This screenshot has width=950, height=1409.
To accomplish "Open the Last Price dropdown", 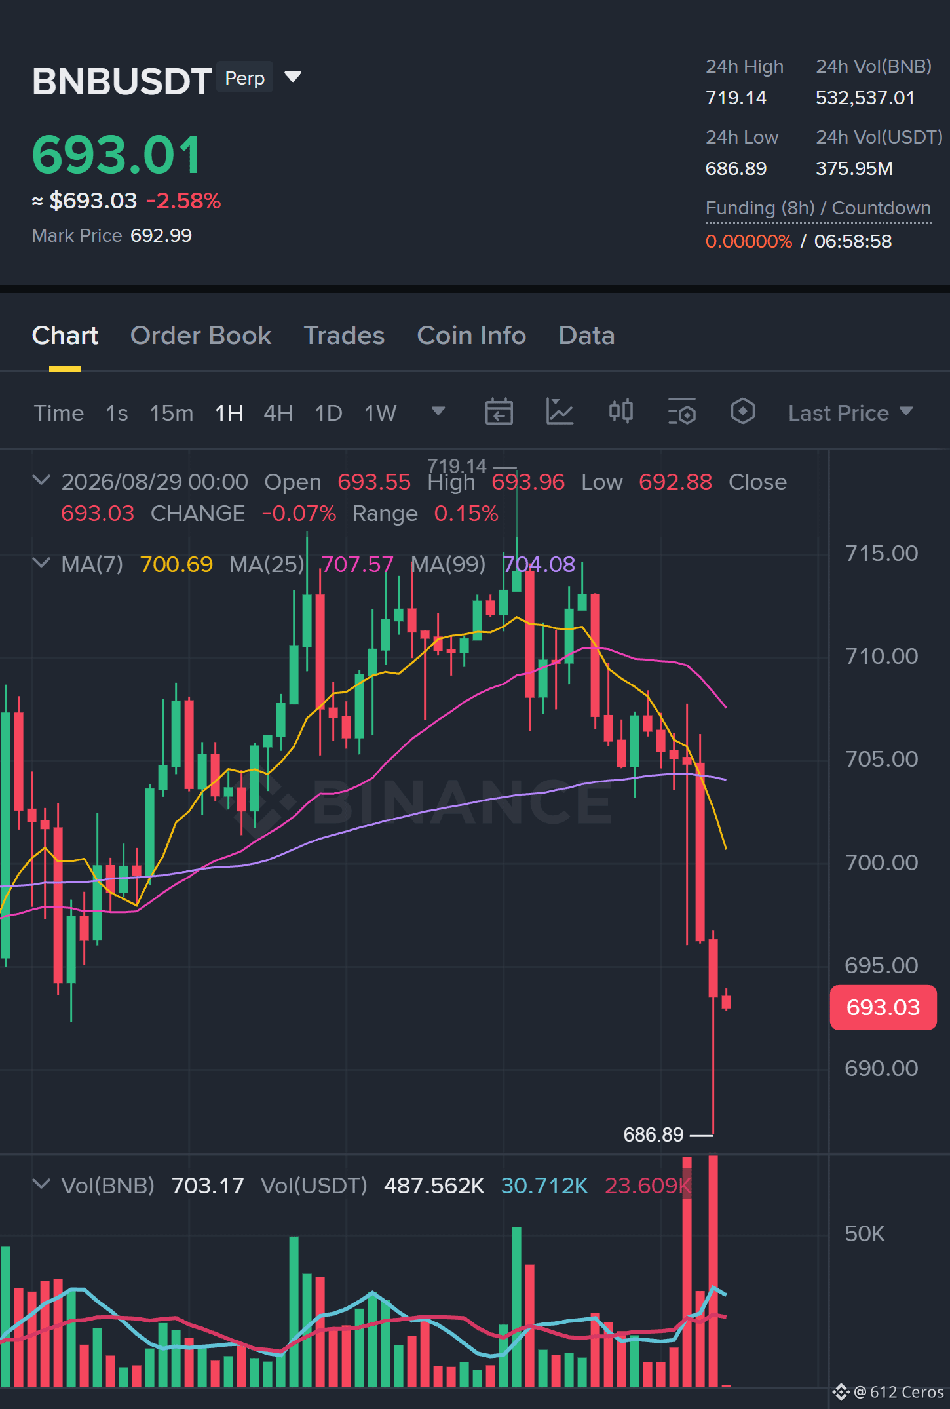I will (x=850, y=413).
